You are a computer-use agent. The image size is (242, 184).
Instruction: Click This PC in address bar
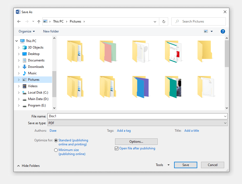tap(58, 21)
